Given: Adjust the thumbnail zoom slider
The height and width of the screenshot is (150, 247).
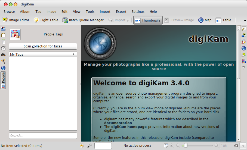Looking at the screenshot, I should [197, 146].
